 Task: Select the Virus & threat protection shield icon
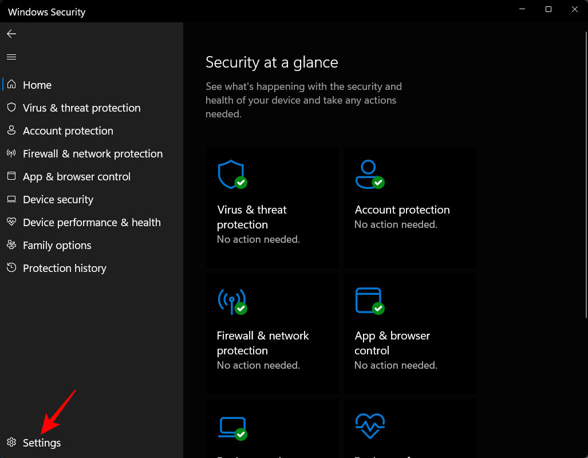click(11, 108)
